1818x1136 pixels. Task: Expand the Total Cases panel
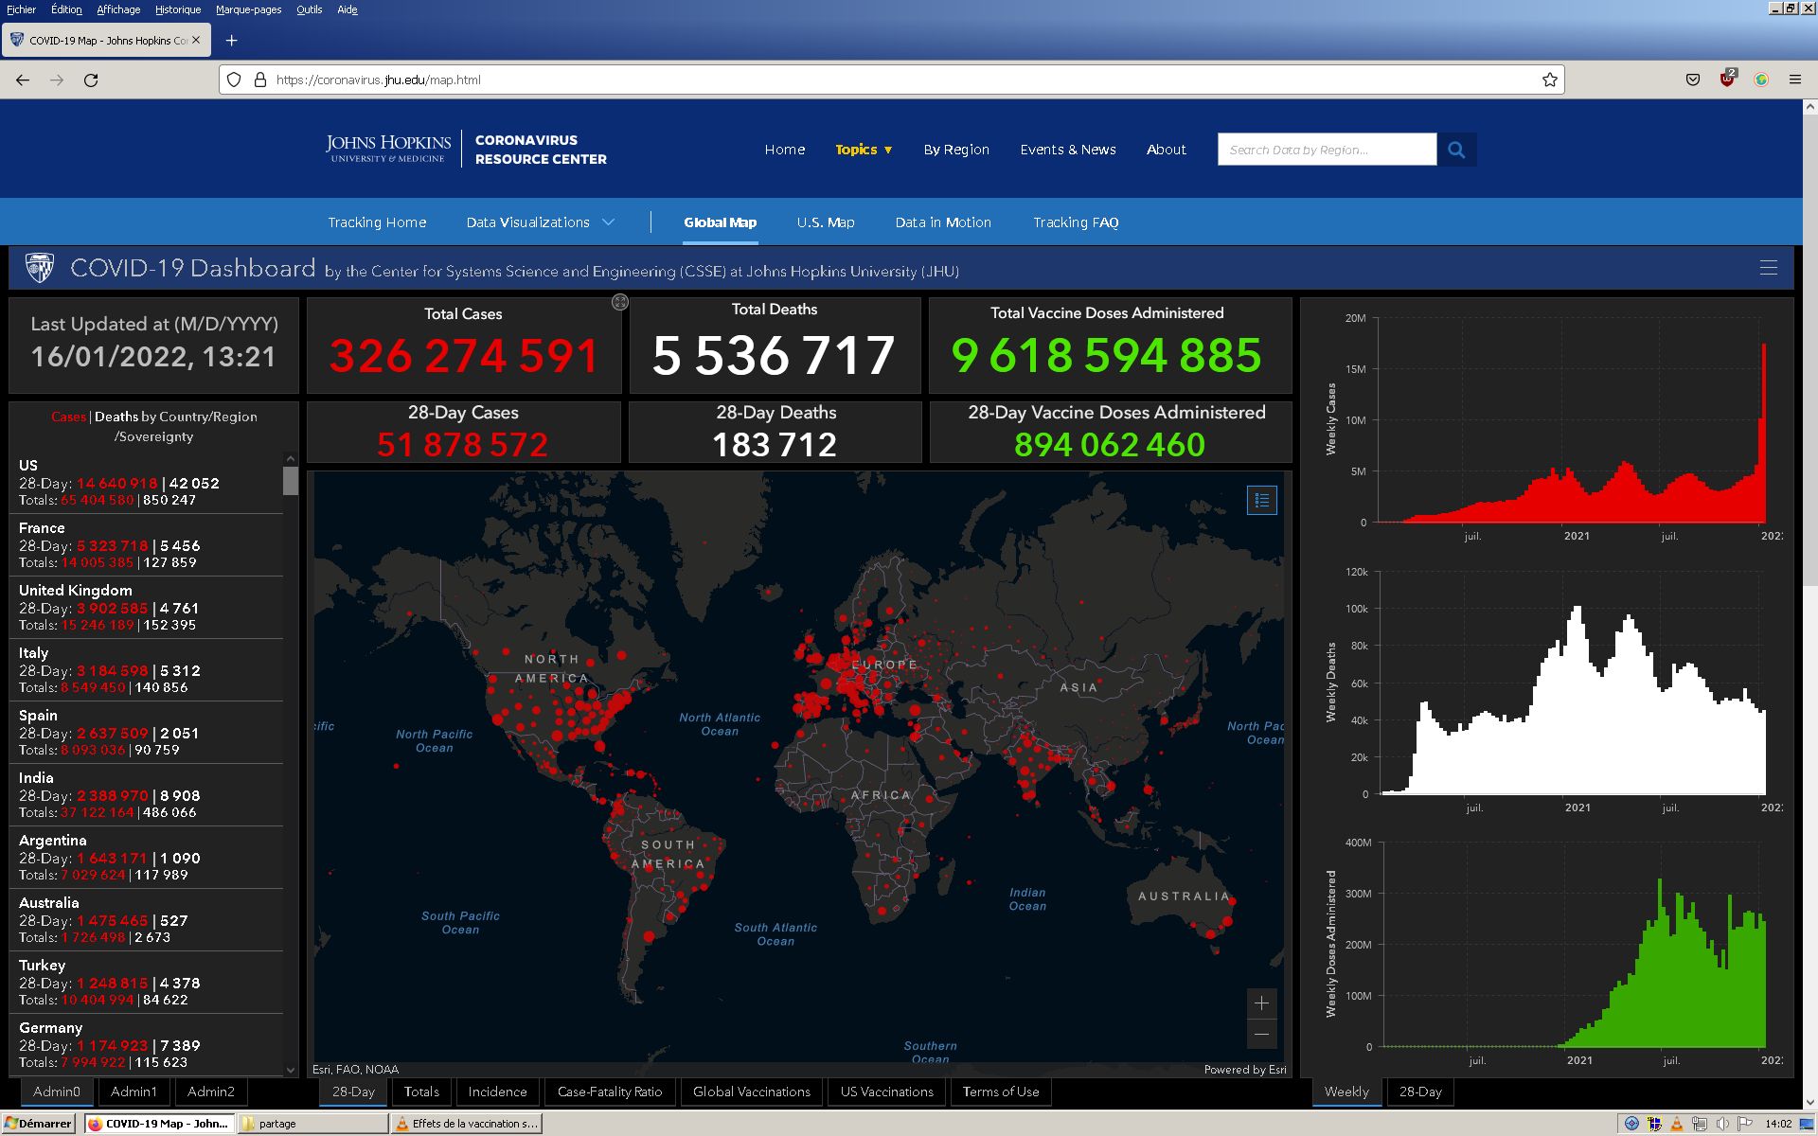pos(619,302)
